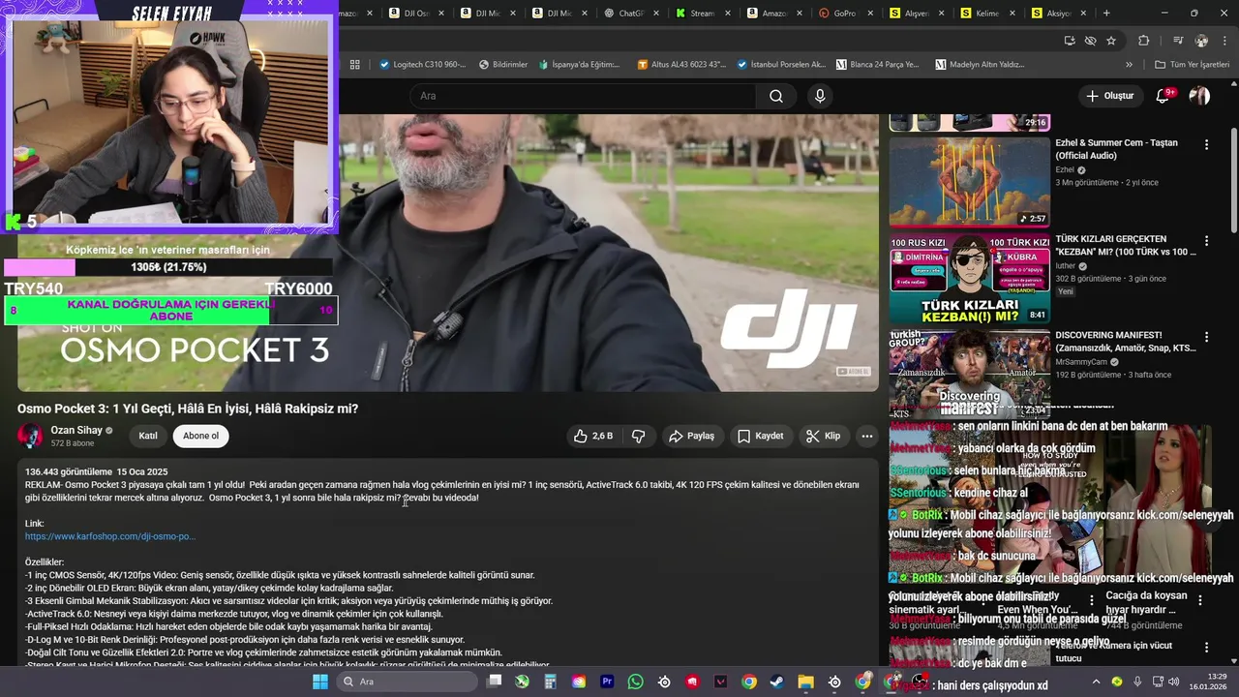Expand hidden bookmarks with double chevron
The height and width of the screenshot is (697, 1239).
[x=1129, y=65]
